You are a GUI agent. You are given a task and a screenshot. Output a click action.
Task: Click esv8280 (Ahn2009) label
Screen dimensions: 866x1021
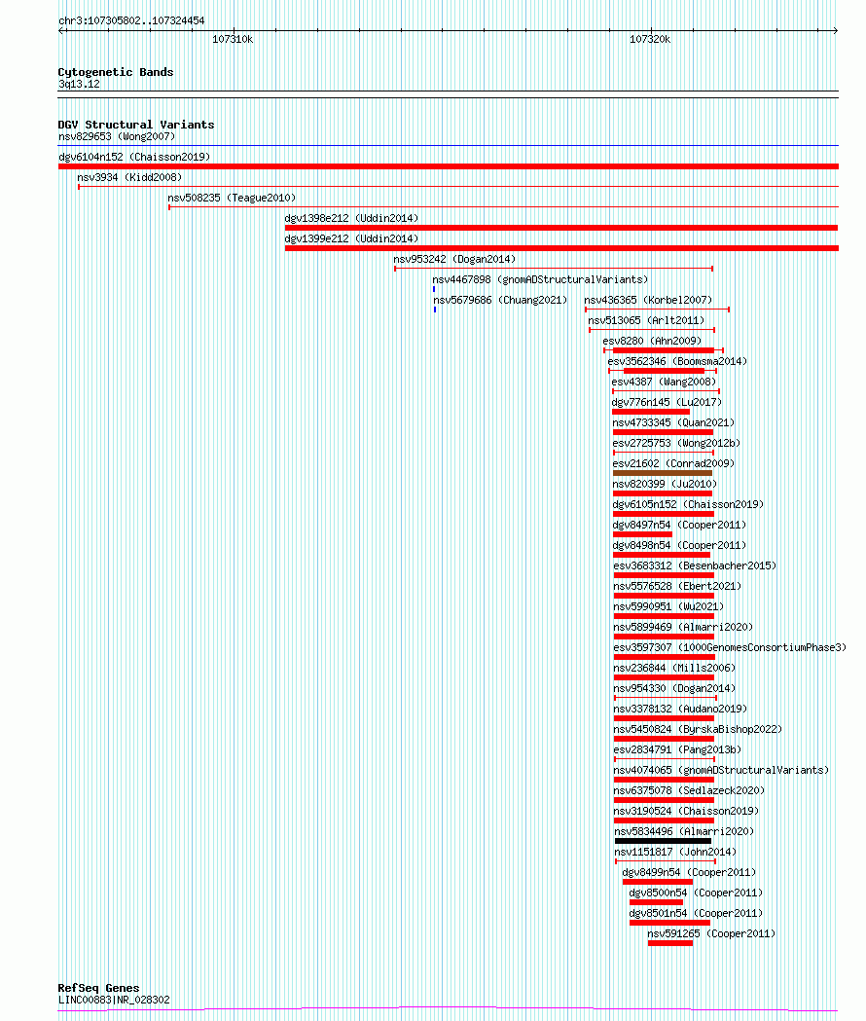[652, 342]
